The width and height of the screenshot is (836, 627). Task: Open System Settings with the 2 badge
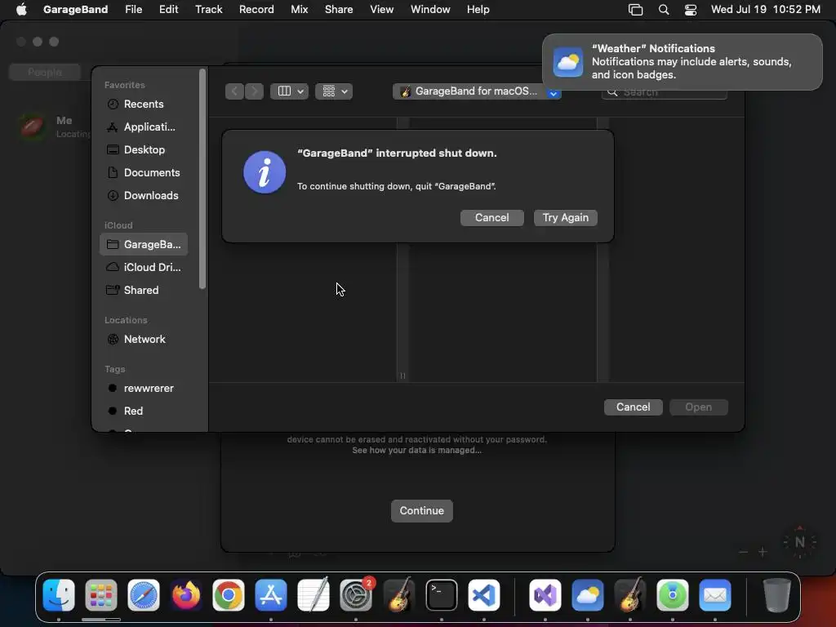(356, 595)
